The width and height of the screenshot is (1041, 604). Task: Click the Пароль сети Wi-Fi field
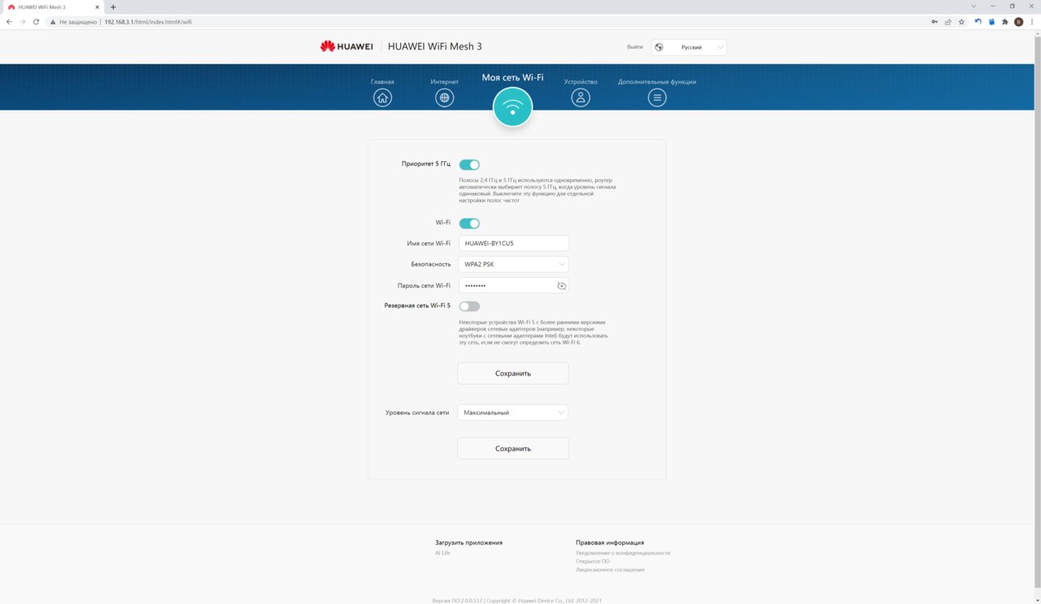(513, 285)
